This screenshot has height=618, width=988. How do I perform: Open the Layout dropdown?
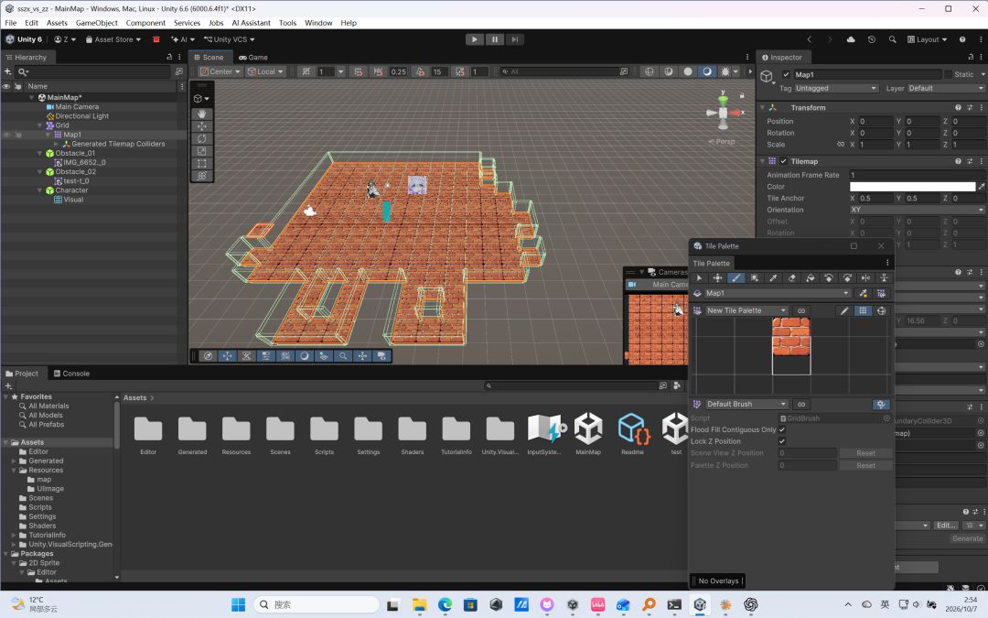pyautogui.click(x=927, y=39)
